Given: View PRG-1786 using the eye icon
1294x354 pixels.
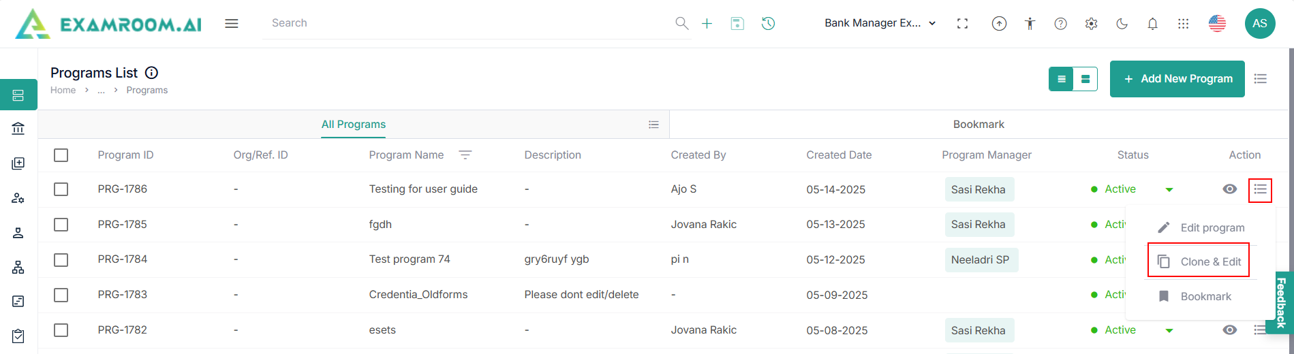Looking at the screenshot, I should tap(1229, 189).
